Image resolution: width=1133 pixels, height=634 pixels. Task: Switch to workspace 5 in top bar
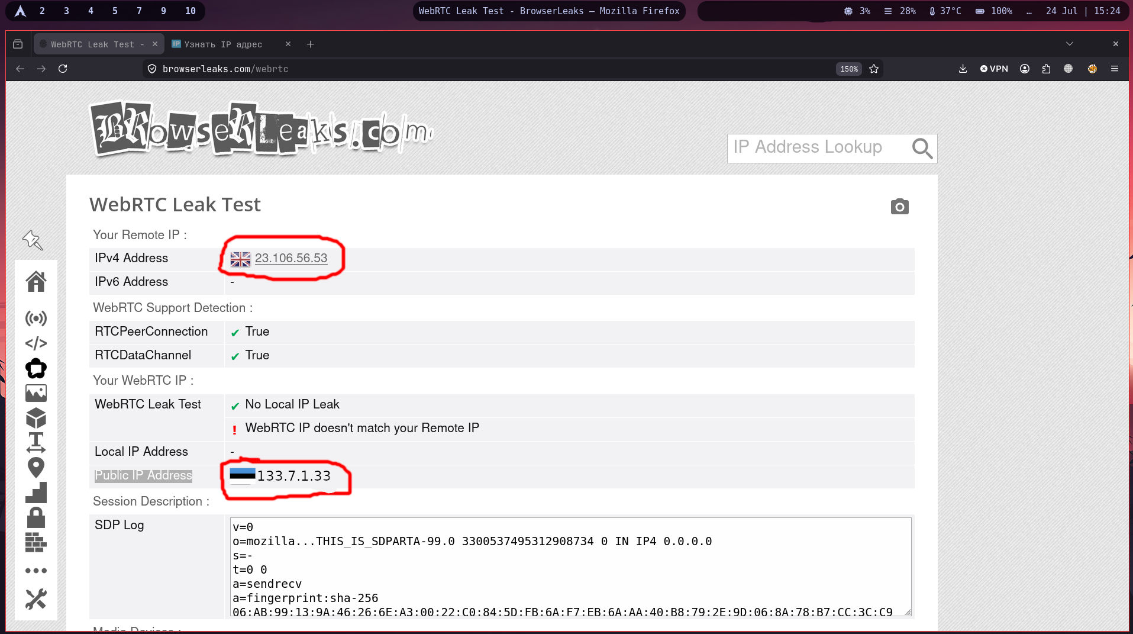coord(115,11)
